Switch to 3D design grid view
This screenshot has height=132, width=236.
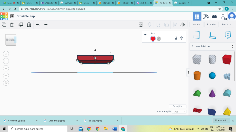pos(197,16)
